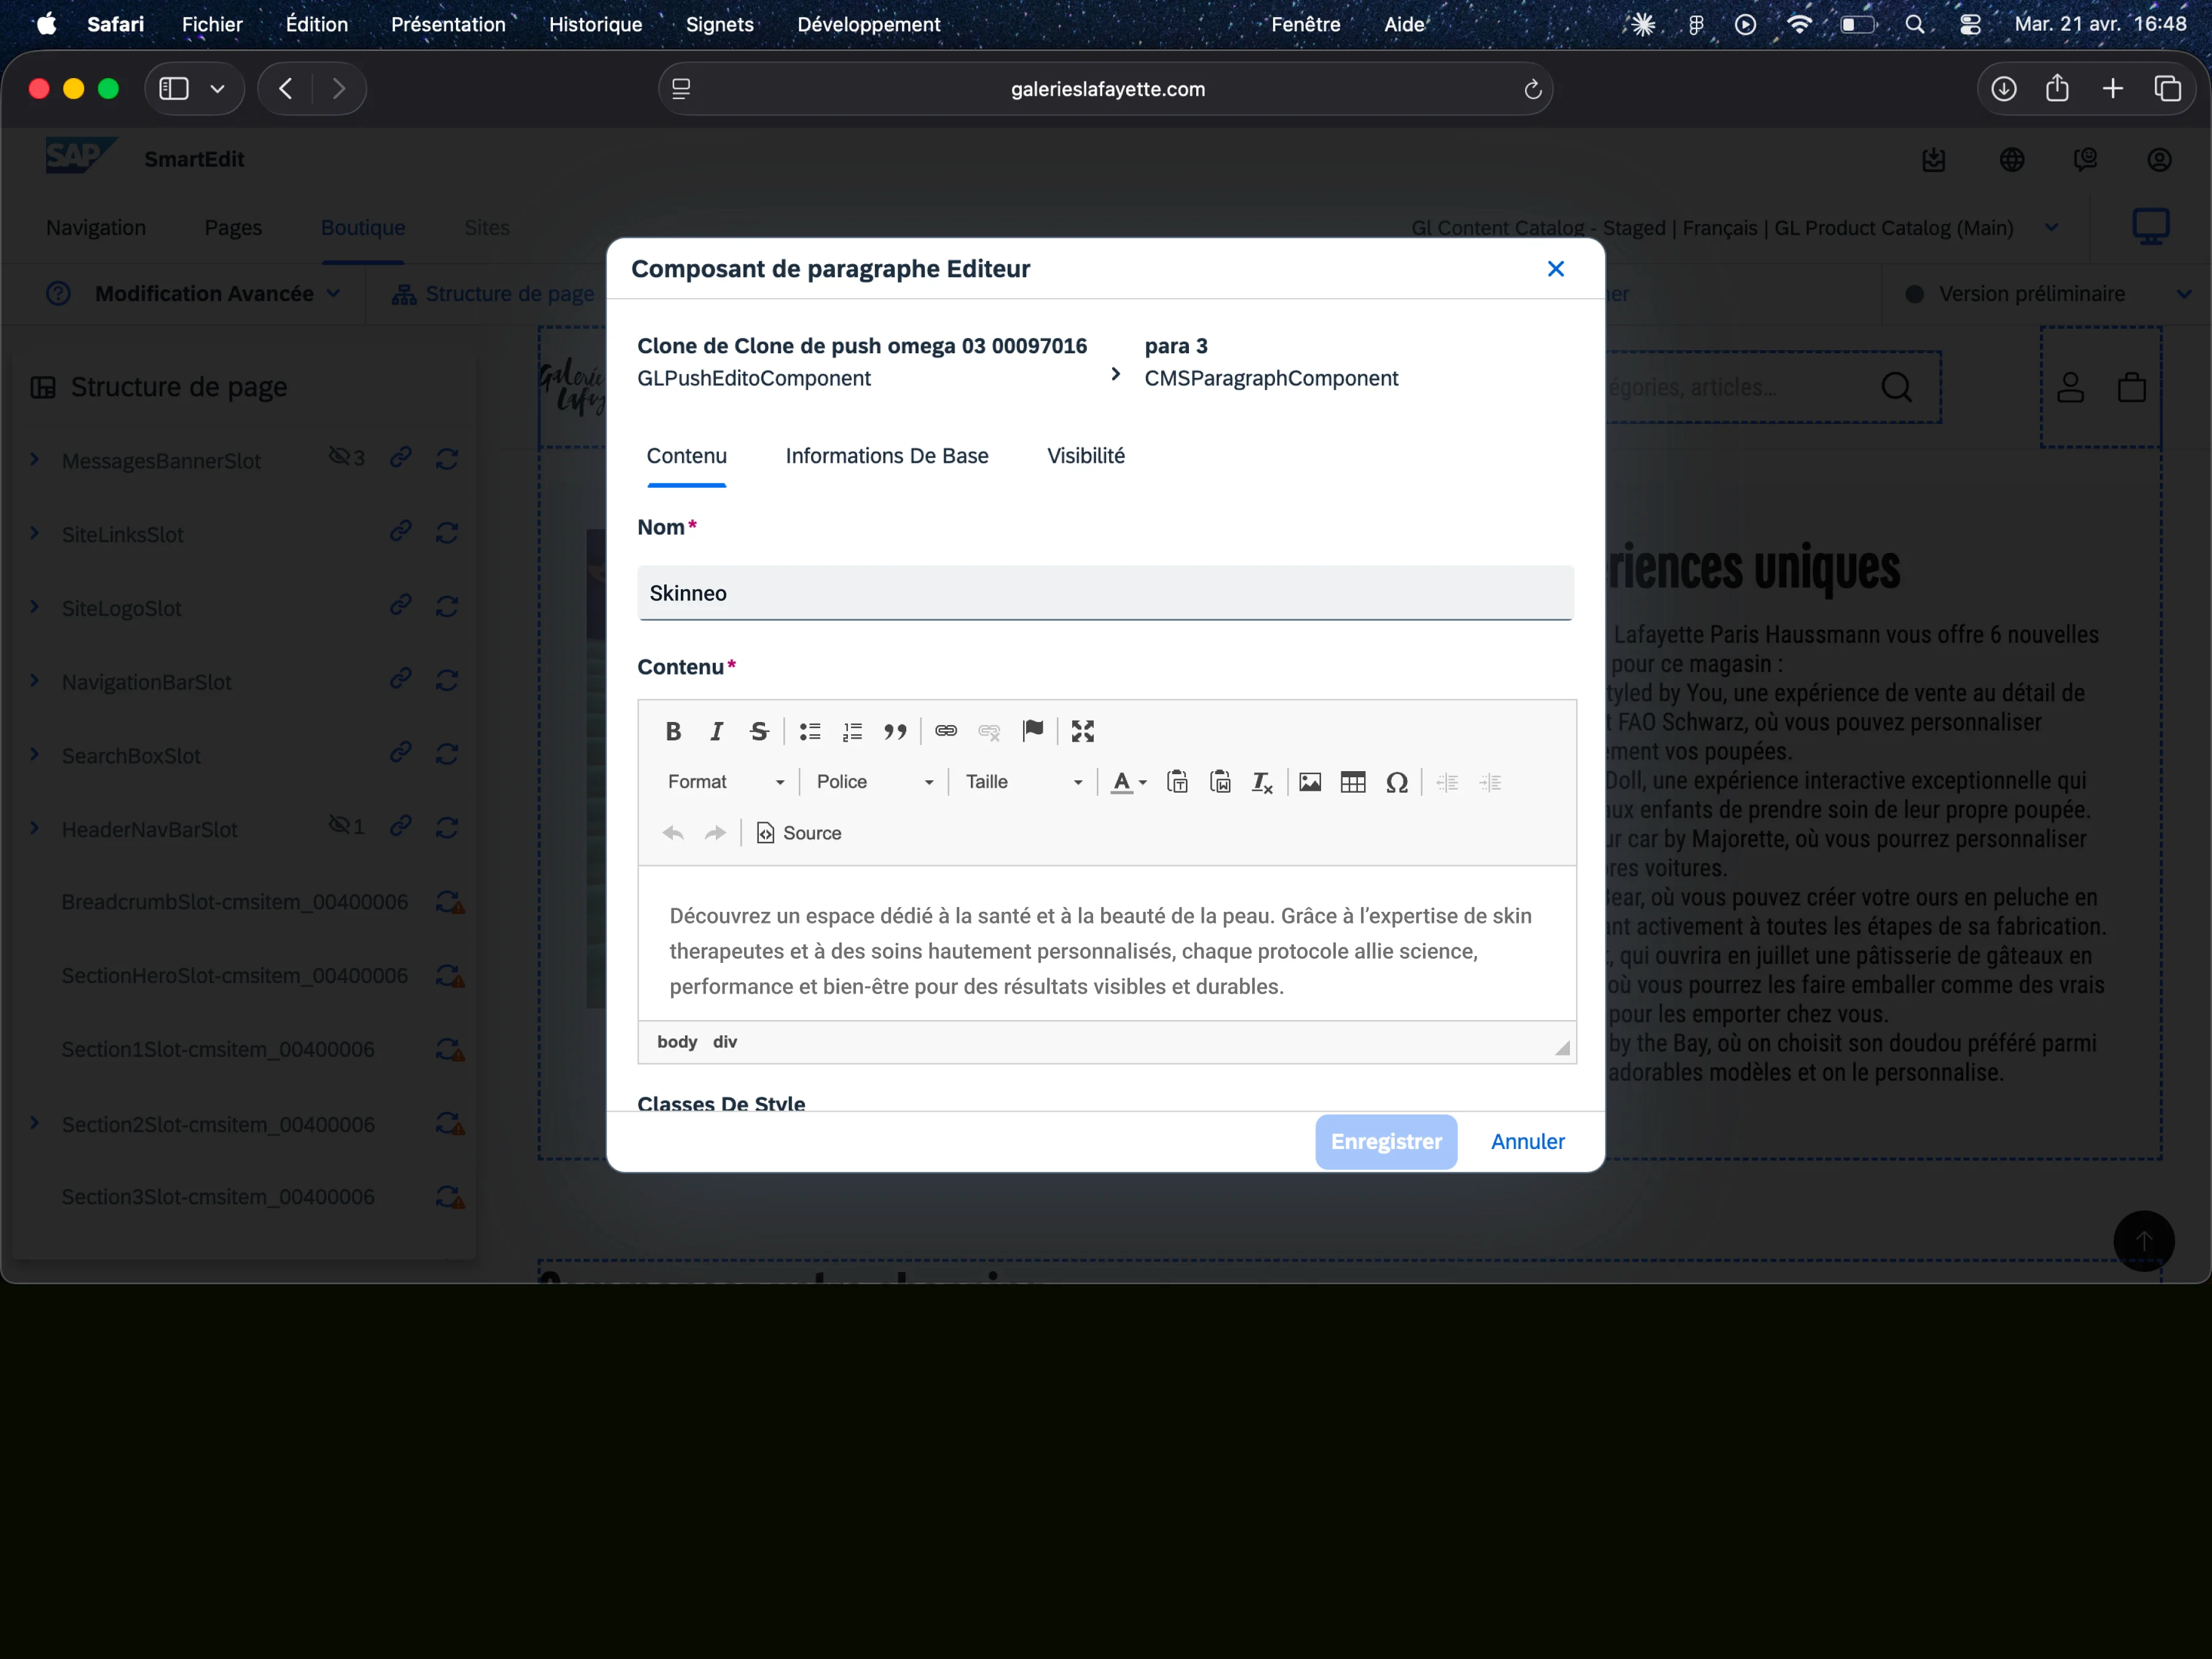Expand HeaderNavBarSlot tree row
The width and height of the screenshot is (2212, 1659).
pos(35,829)
